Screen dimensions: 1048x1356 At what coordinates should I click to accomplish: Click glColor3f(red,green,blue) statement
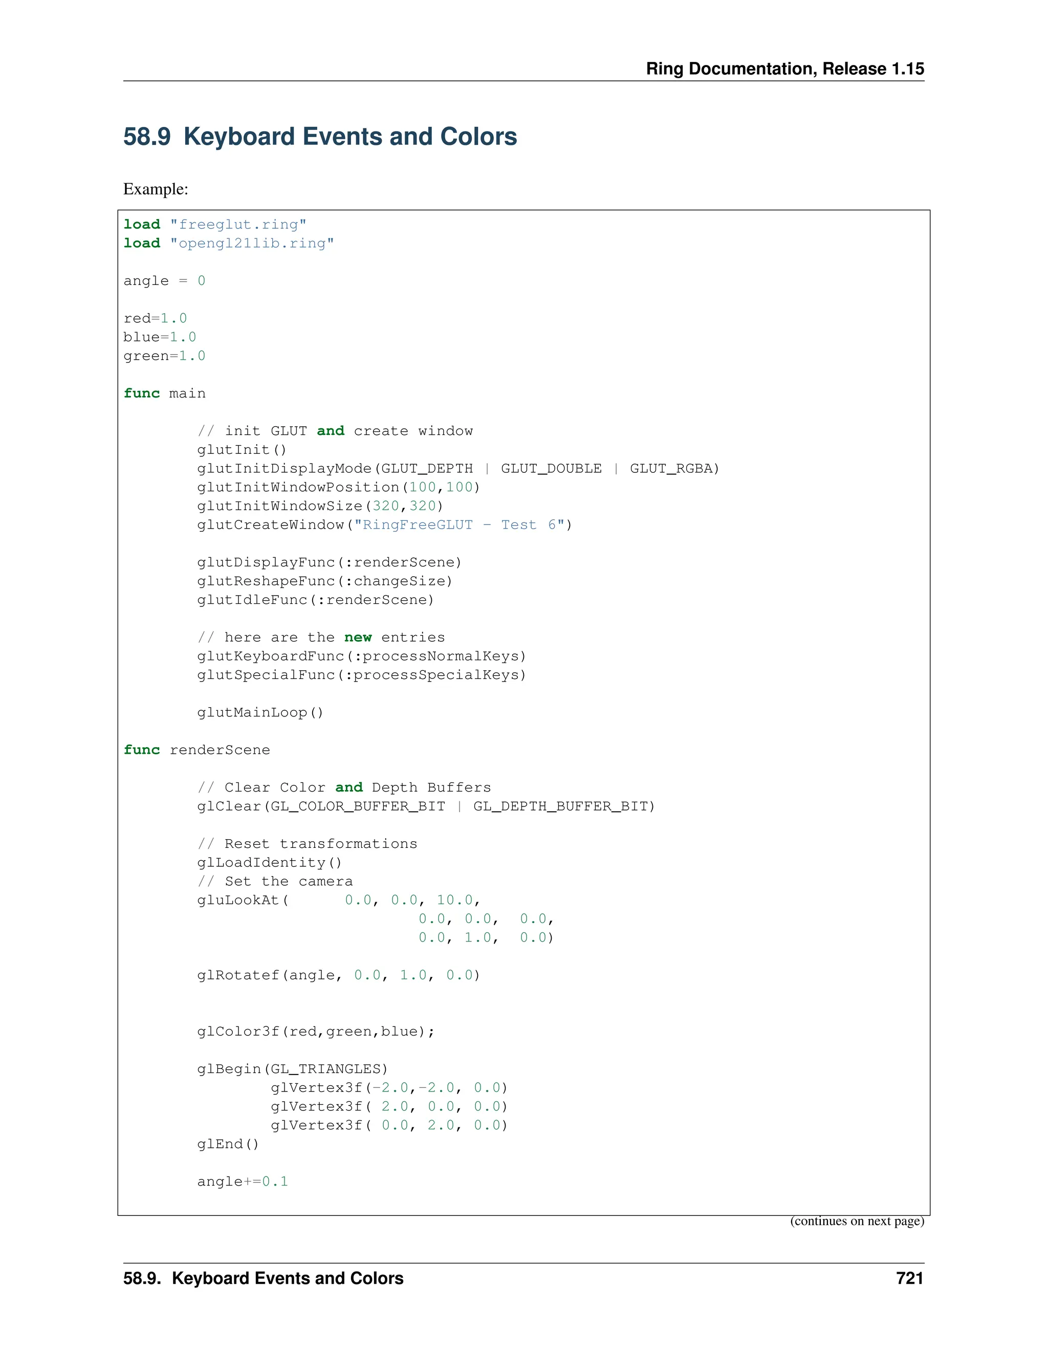315,1031
